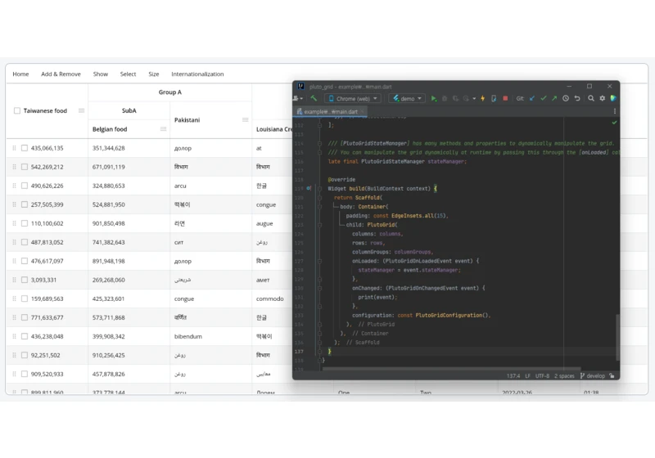Open the Show menu

100,74
